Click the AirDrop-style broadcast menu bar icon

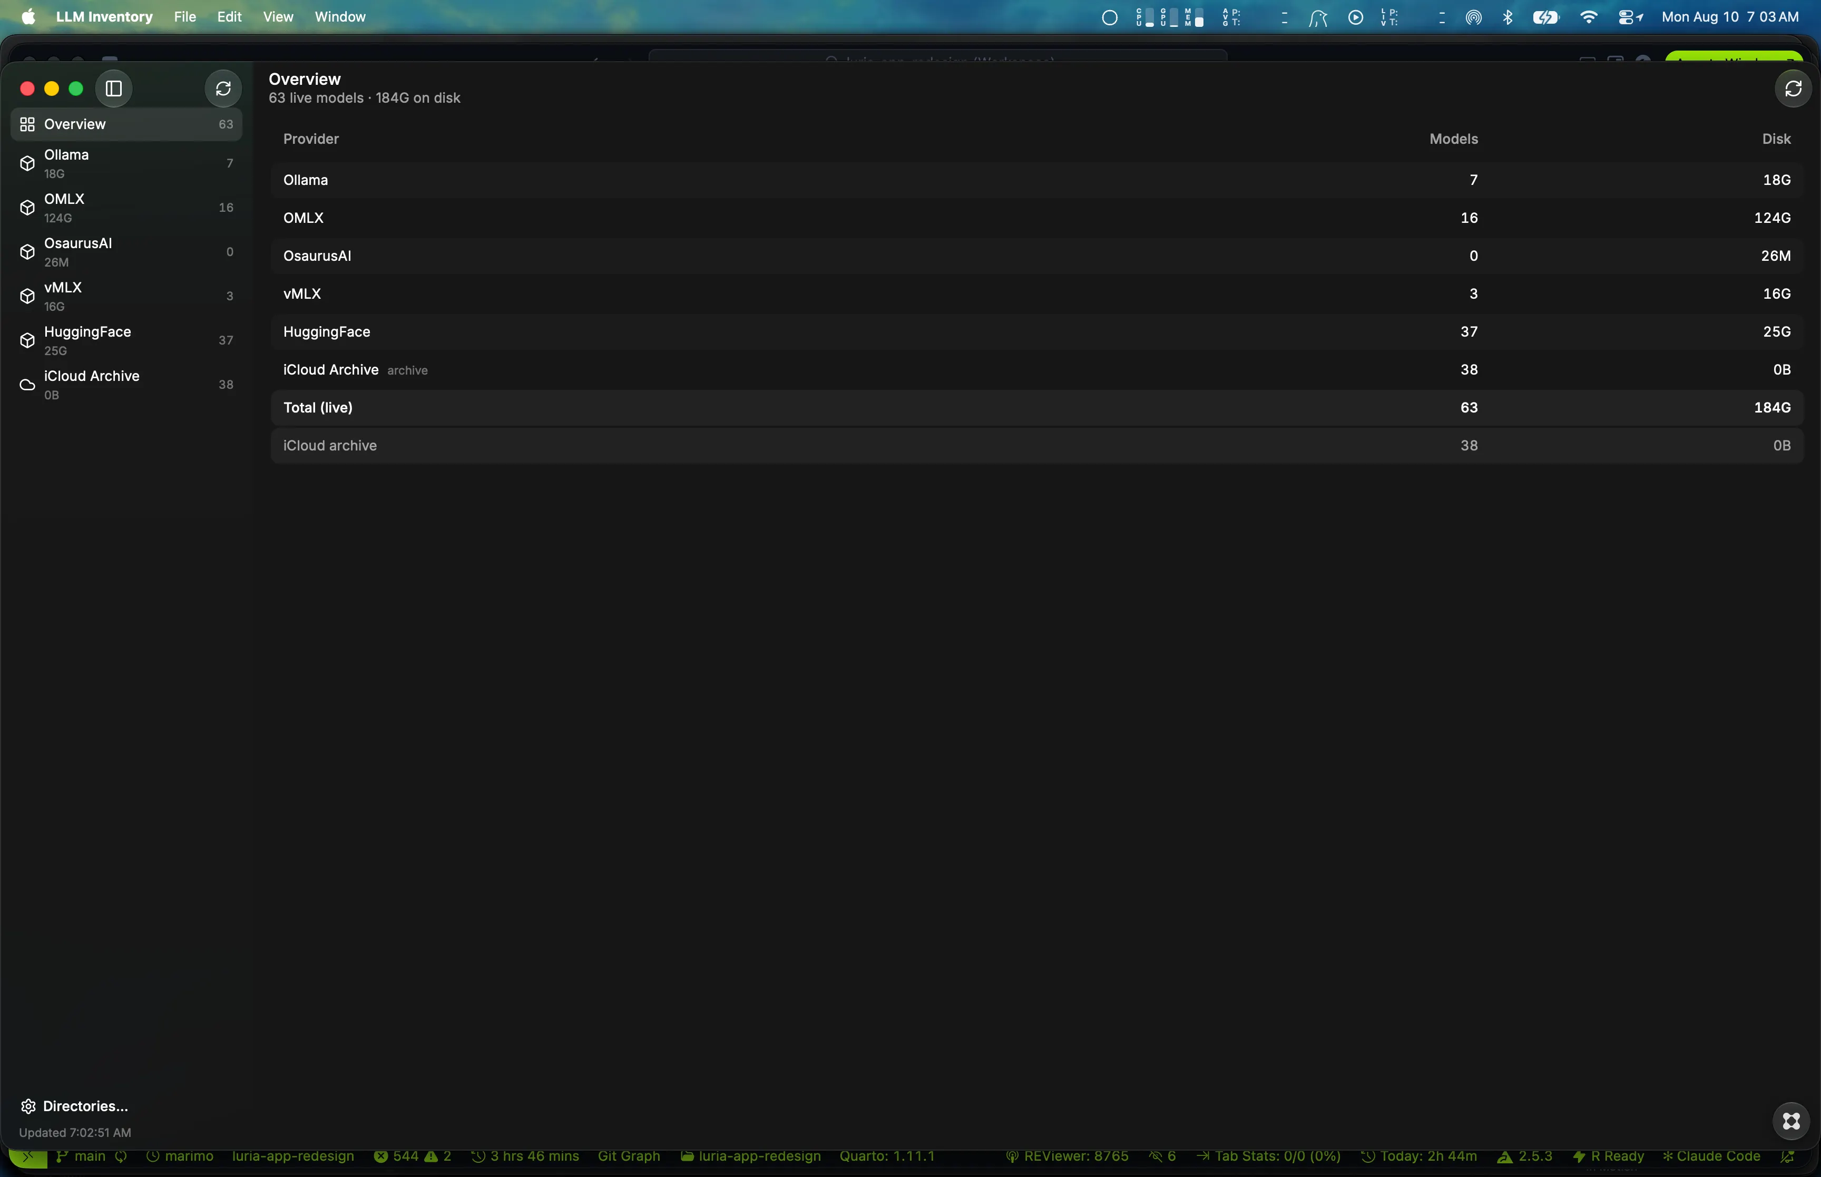[1473, 17]
